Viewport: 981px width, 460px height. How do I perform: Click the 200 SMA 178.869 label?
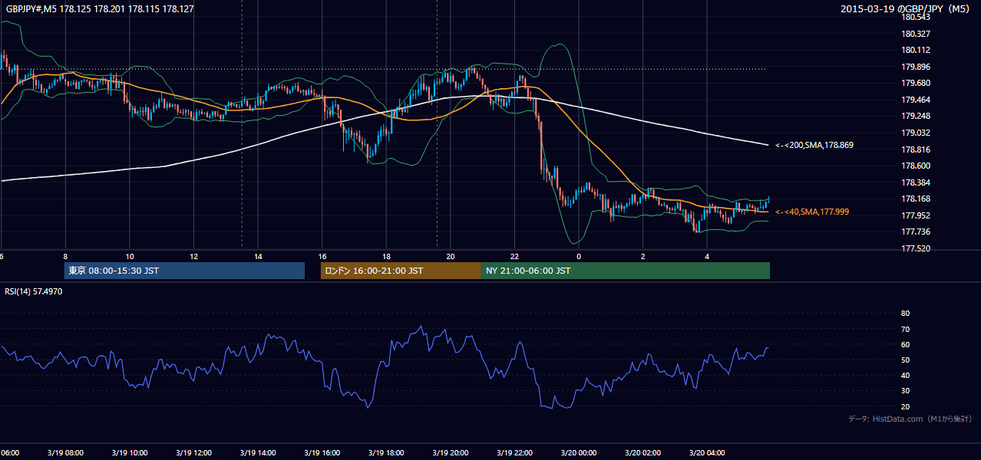[814, 145]
